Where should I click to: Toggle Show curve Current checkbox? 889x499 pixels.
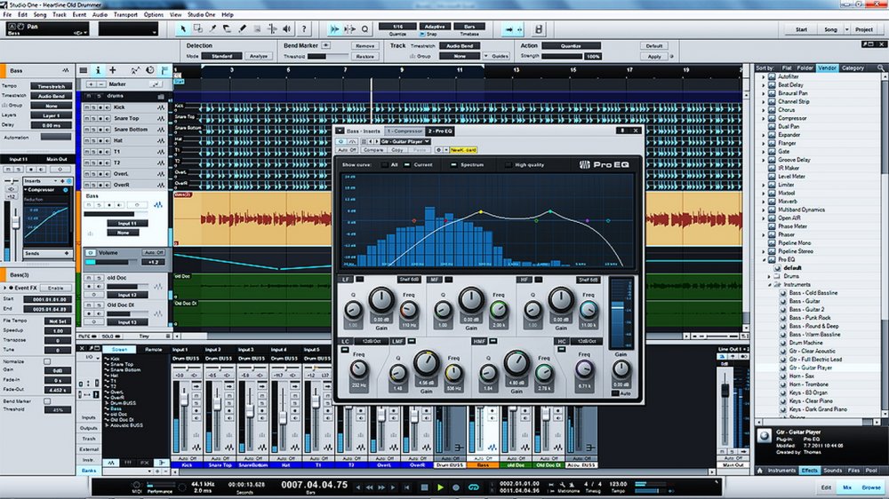[x=407, y=165]
